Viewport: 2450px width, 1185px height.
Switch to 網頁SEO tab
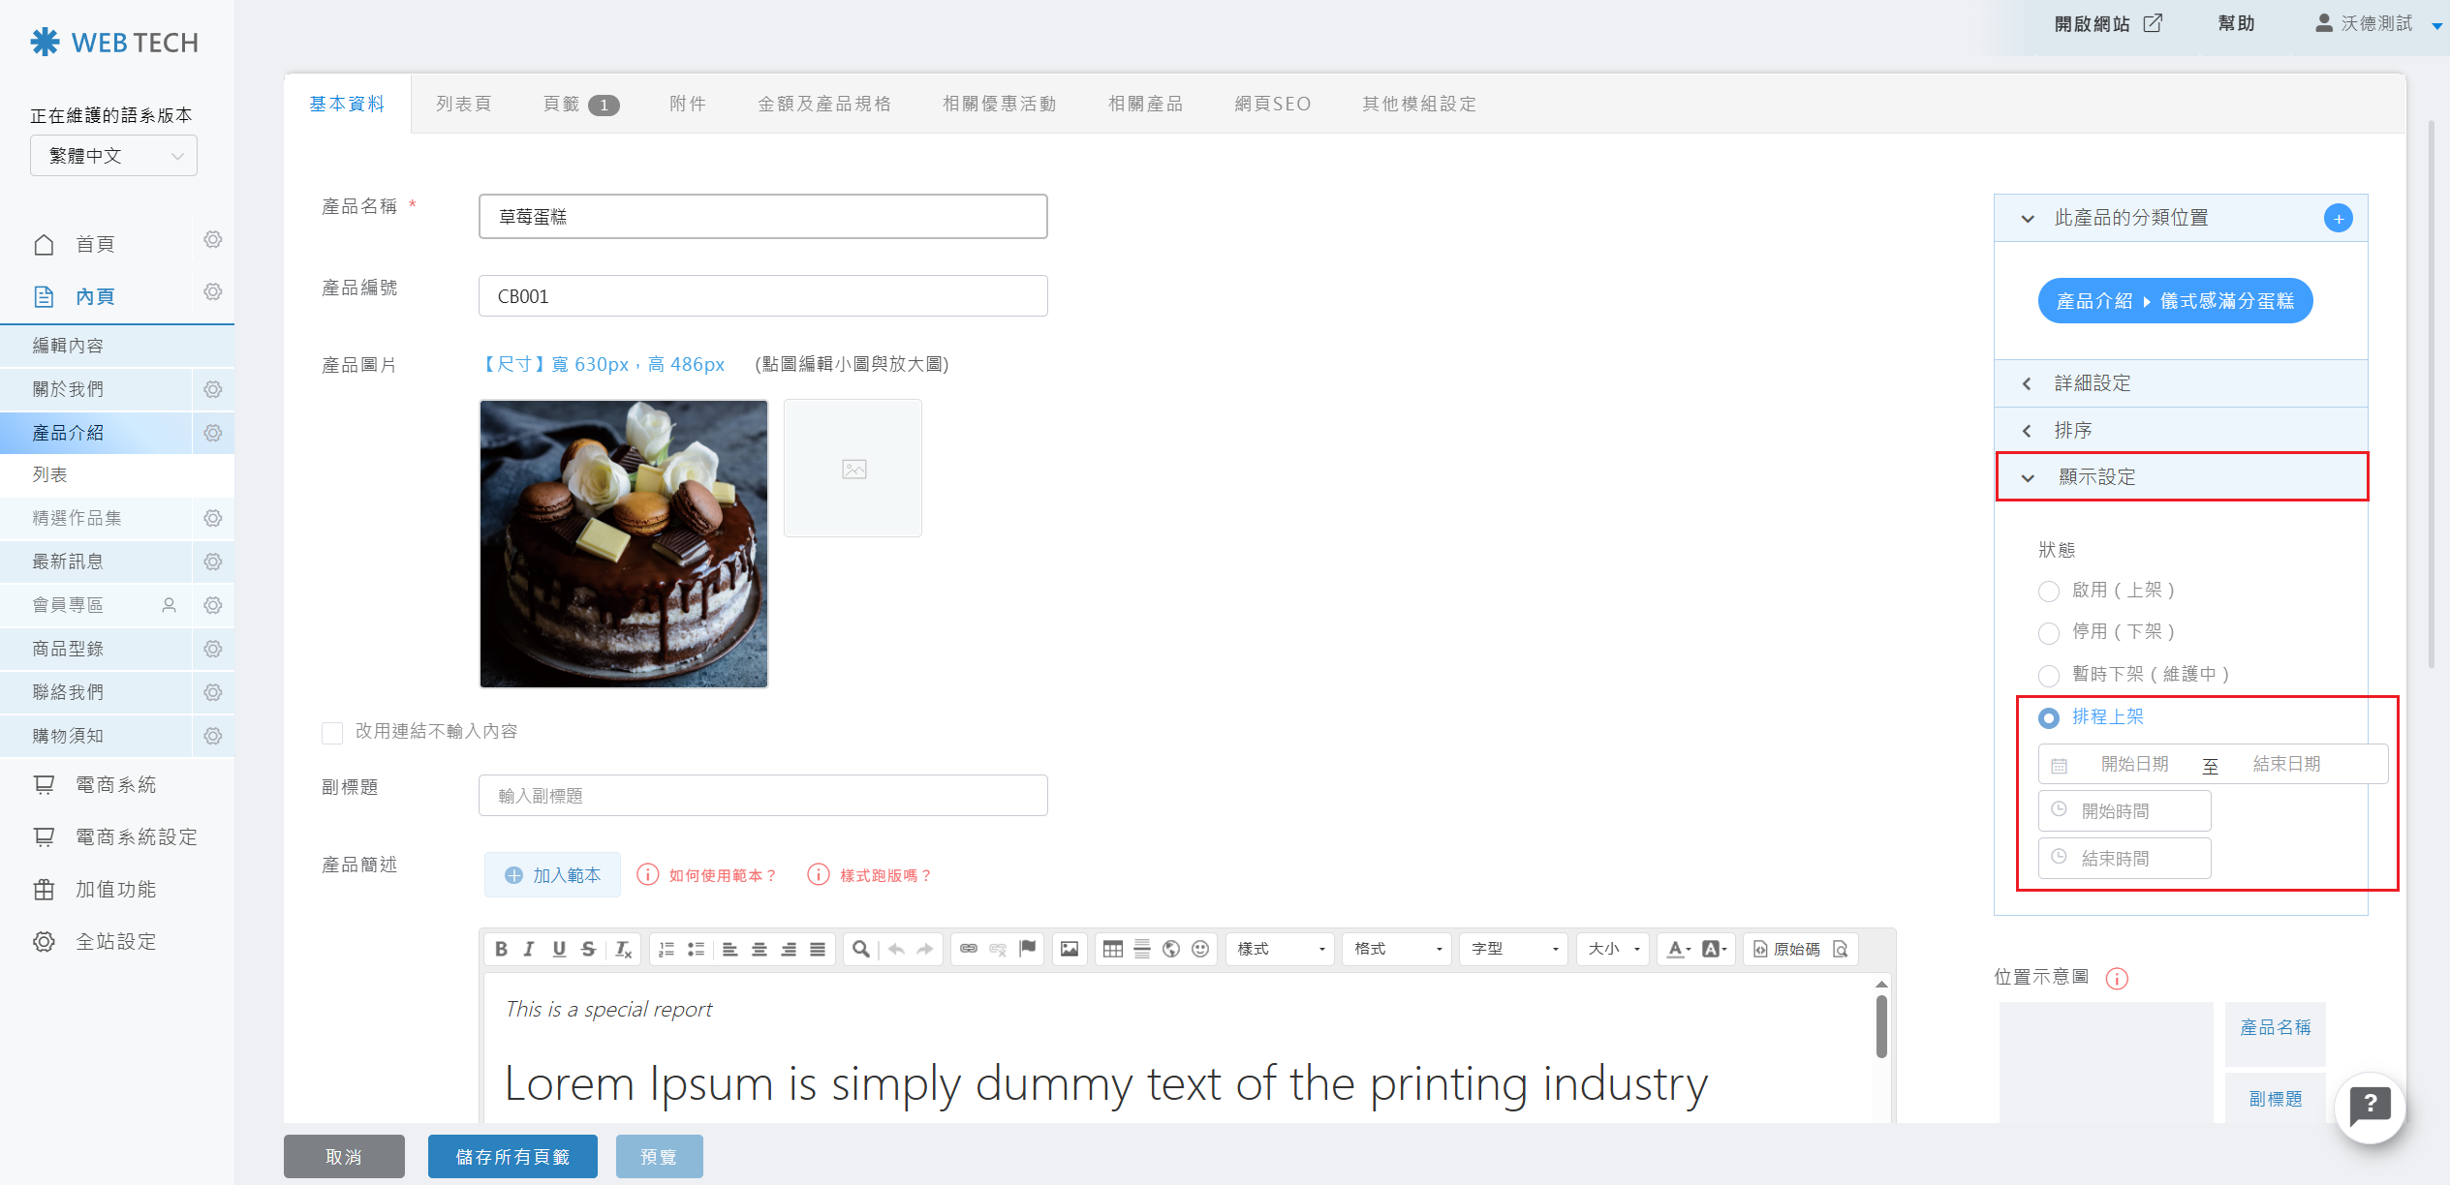[1272, 104]
